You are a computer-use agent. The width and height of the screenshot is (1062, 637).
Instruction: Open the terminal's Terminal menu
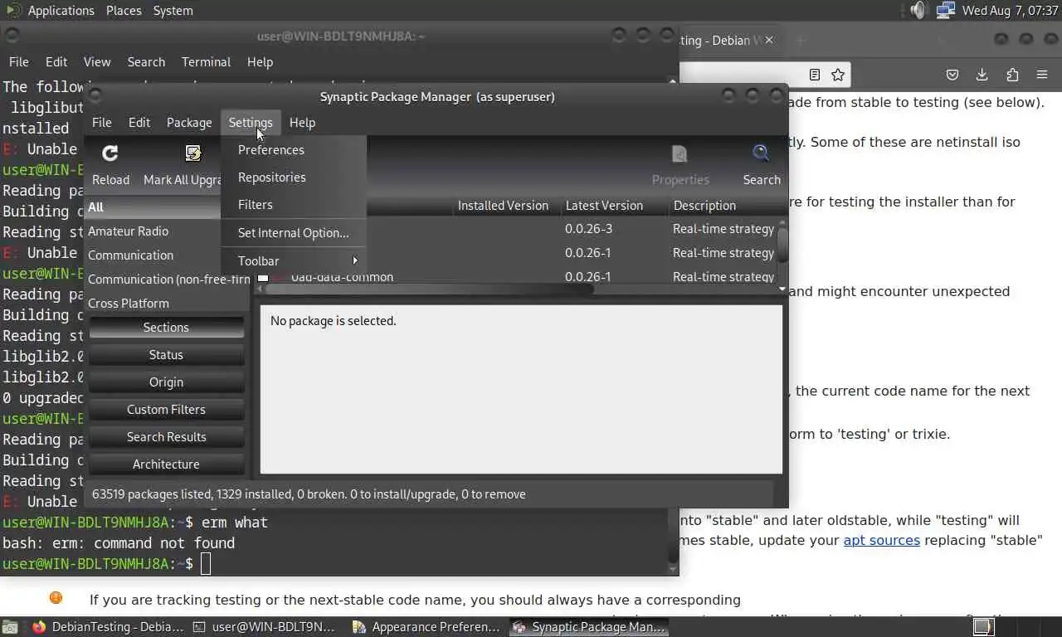[x=206, y=62]
